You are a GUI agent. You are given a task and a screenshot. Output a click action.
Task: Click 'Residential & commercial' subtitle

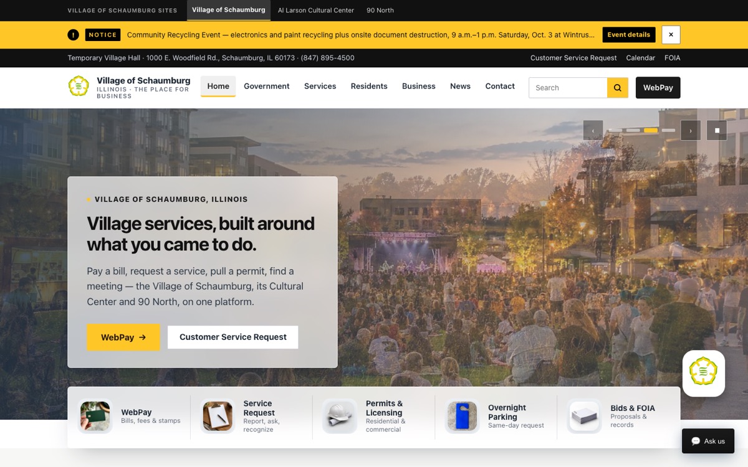pos(386,425)
